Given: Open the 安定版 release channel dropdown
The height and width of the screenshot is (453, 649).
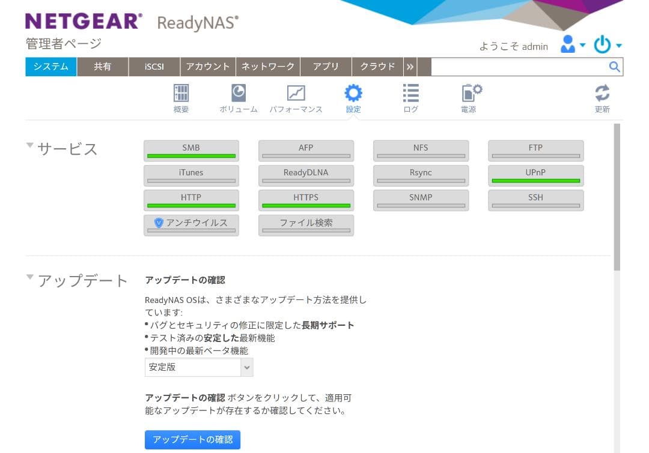Looking at the screenshot, I should (x=198, y=367).
